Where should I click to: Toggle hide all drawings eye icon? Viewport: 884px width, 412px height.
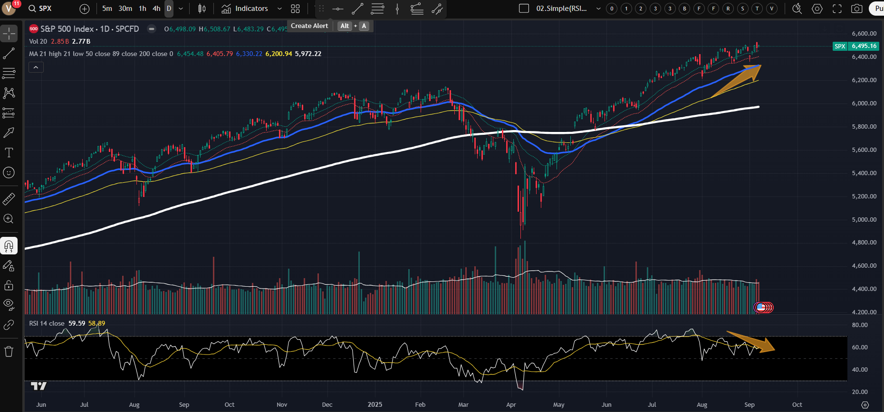9,304
